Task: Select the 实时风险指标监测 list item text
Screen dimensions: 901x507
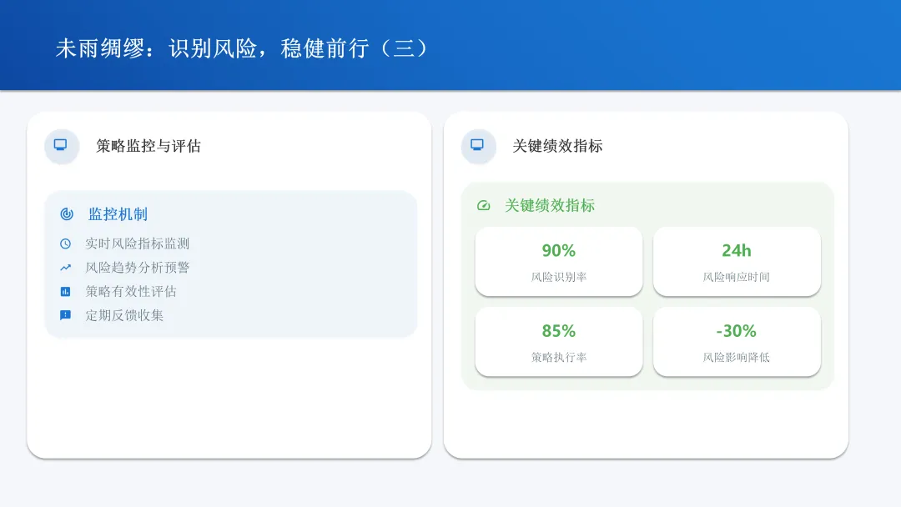Action: [x=138, y=243]
